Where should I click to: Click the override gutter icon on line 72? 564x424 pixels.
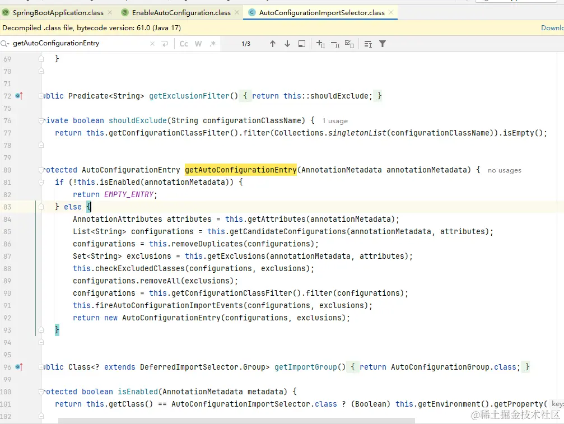tap(18, 96)
